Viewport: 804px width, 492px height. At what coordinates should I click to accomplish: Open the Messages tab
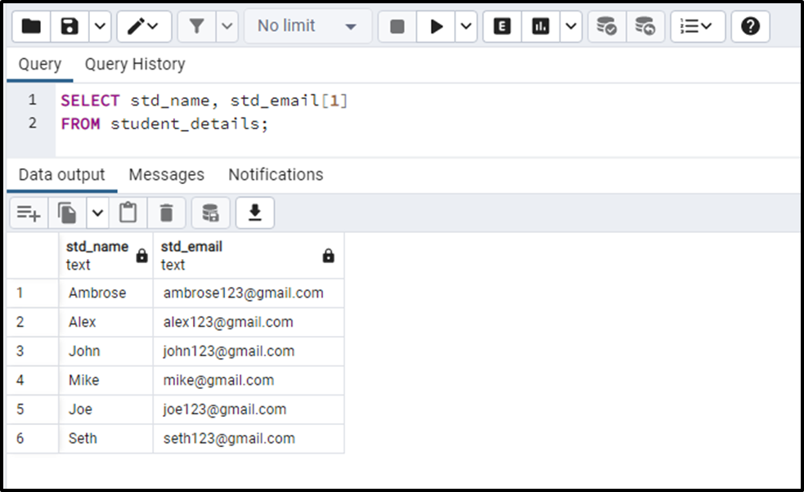click(167, 175)
